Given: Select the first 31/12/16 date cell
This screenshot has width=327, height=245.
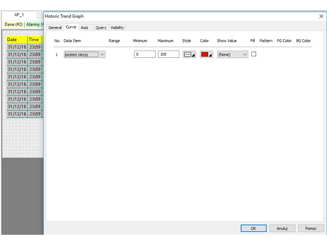Looking at the screenshot, I should point(17,47).
